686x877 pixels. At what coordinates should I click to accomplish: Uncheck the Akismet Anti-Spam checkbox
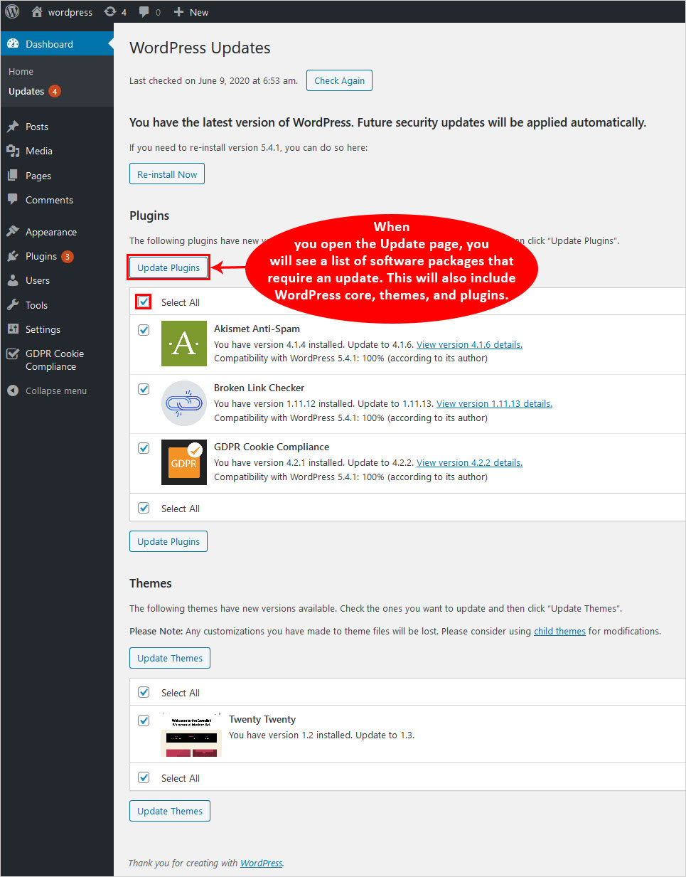pyautogui.click(x=144, y=330)
